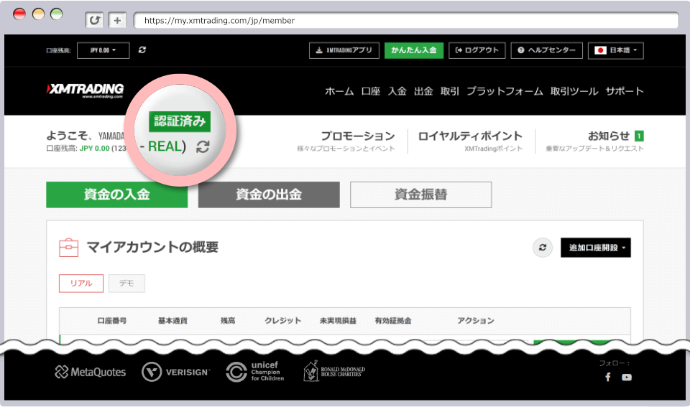690x407 pixels.
Task: Log out with the ログアウト button
Action: pos(477,50)
